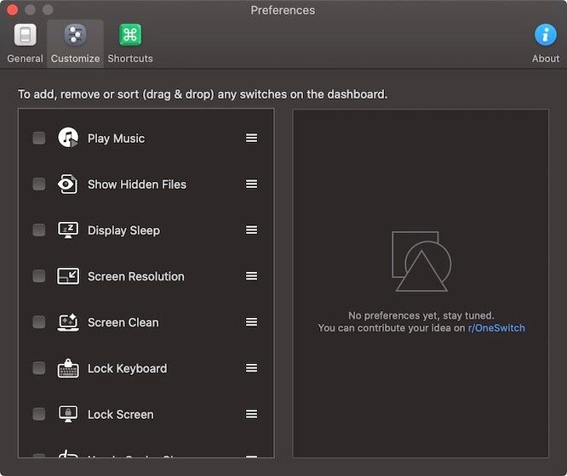
Task: Click the Play Music reorder handle
Action: [251, 138]
